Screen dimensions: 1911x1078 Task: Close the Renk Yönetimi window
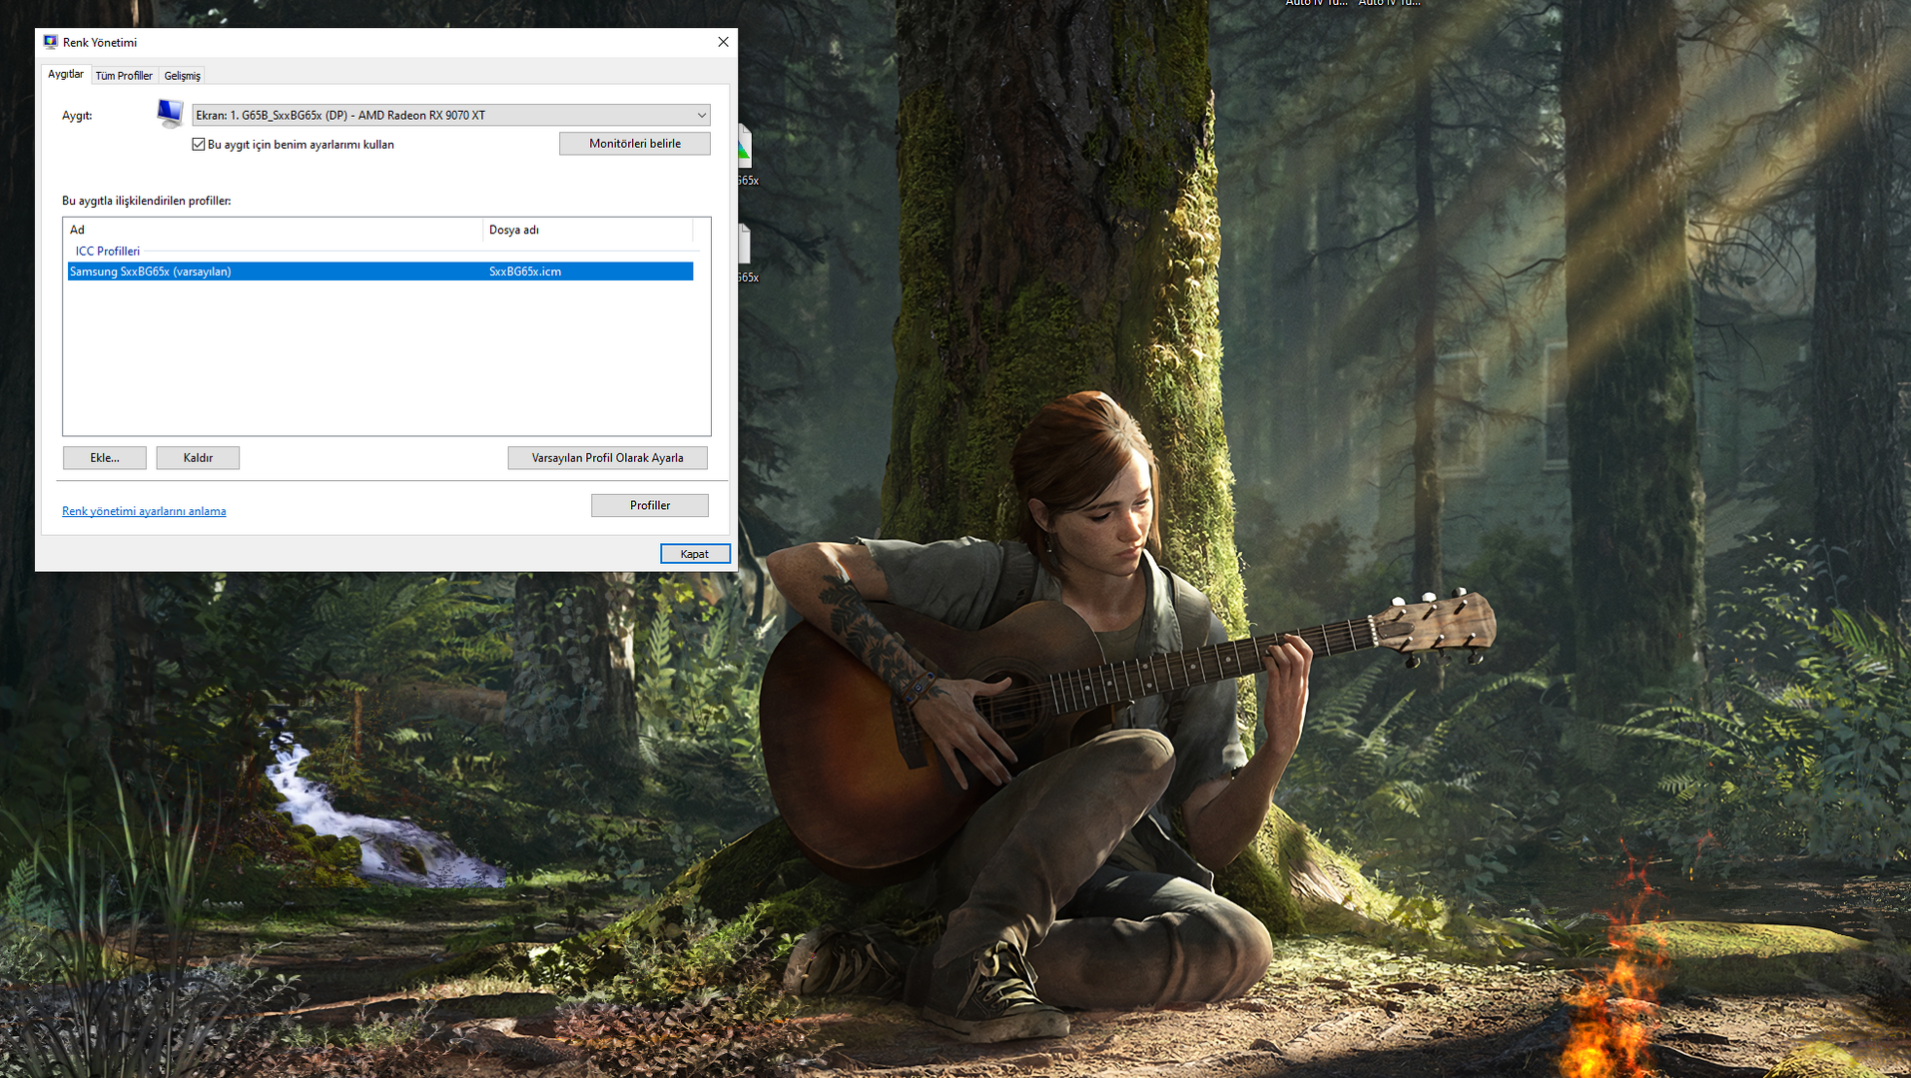(x=723, y=42)
